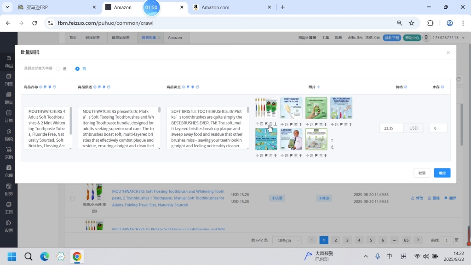Open 物流 in the left sidebar
471x265 pixels.
tap(9, 135)
